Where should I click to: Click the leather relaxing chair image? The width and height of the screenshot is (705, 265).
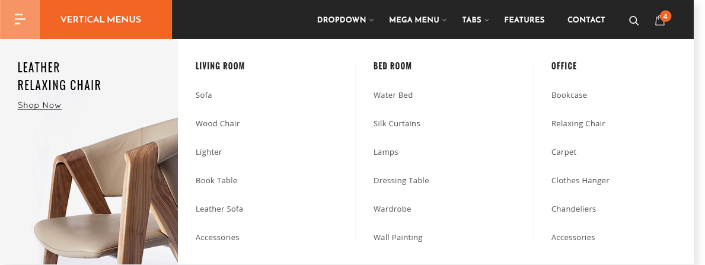[x=106, y=191]
